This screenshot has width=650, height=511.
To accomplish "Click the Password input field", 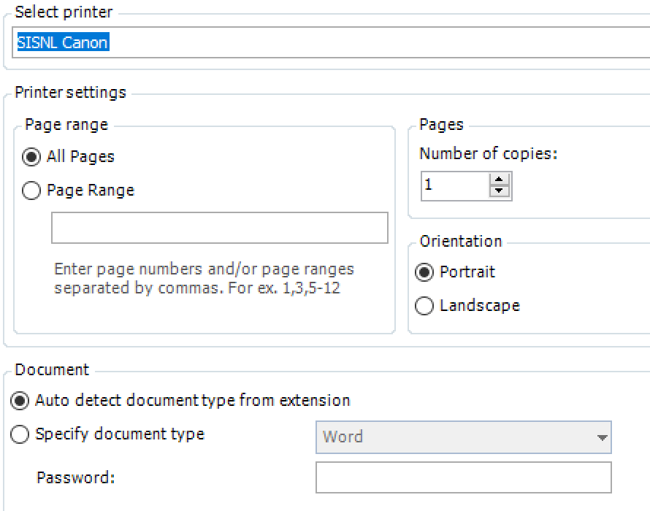I will [x=463, y=477].
